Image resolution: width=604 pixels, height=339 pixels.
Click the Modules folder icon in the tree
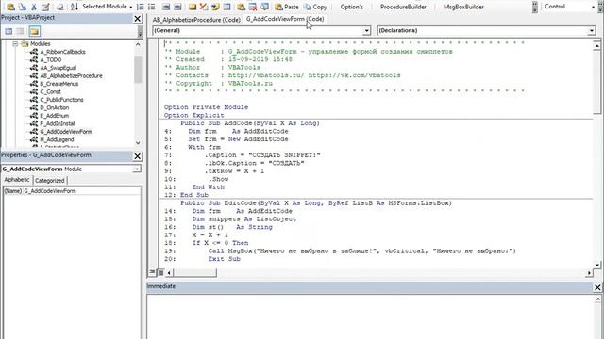click(x=25, y=44)
